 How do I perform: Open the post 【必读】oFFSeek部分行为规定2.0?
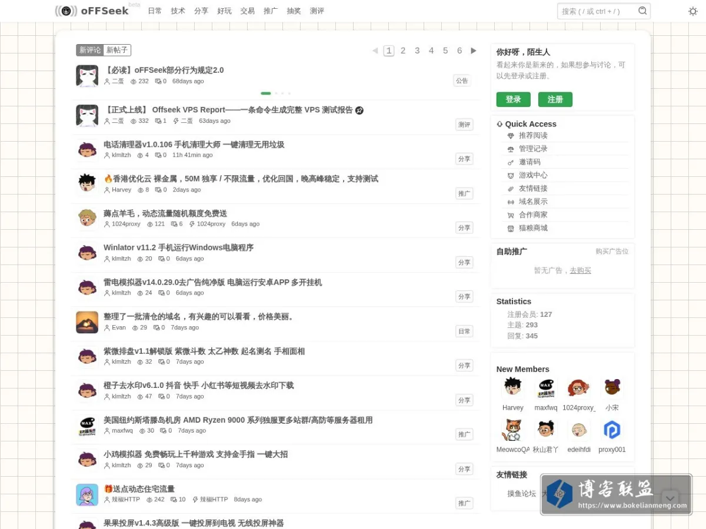(x=164, y=70)
